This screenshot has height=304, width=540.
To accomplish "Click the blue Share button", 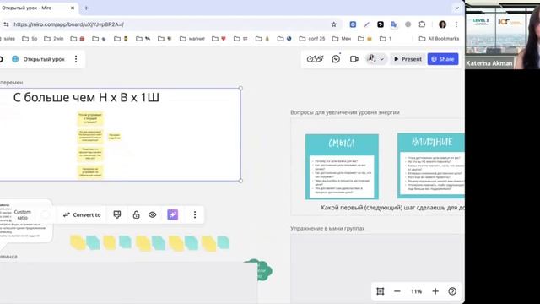I will coord(443,59).
